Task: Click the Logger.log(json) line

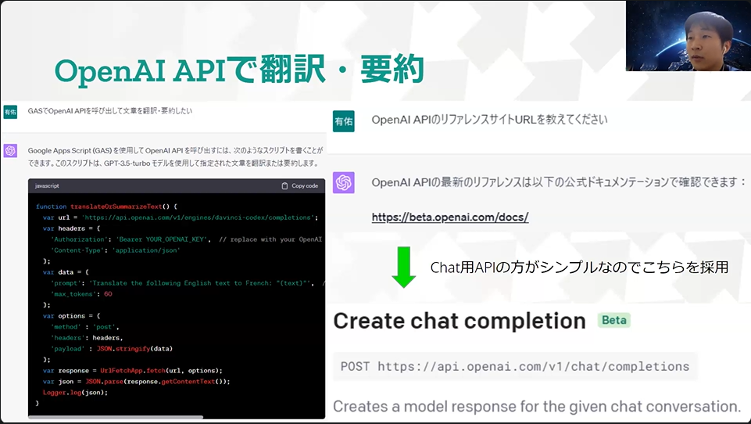Action: [75, 393]
